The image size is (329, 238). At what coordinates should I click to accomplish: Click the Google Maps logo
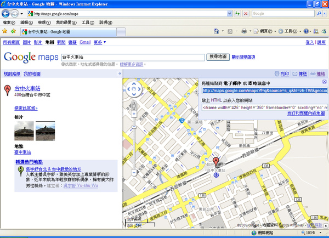(31, 57)
